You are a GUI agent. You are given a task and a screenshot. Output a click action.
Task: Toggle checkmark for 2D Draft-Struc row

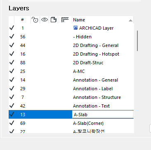click(12, 63)
